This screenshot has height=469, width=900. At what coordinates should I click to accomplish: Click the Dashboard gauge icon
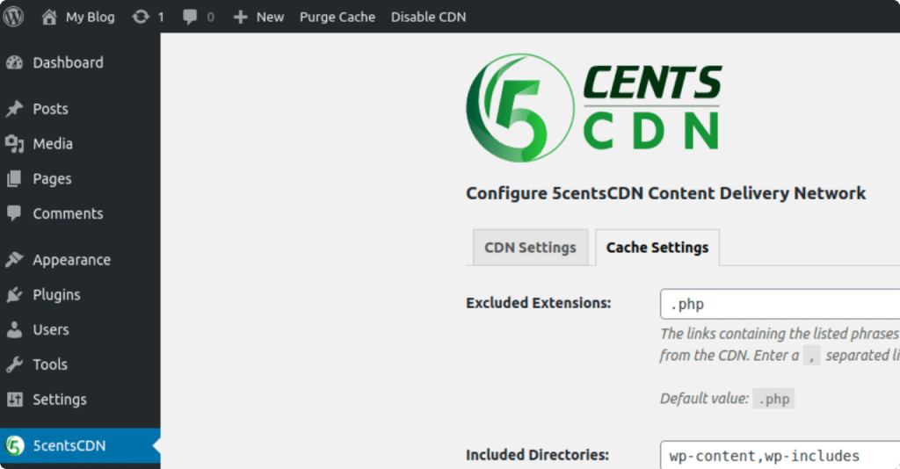(14, 62)
